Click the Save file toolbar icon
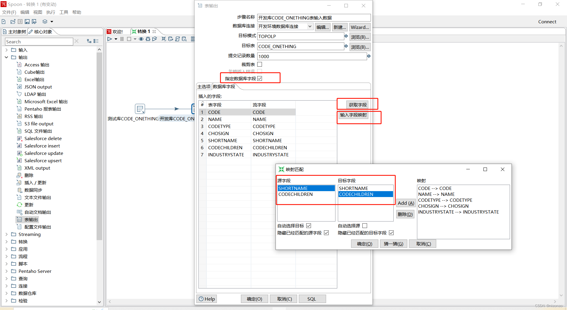This screenshot has height=310, width=567. click(27, 22)
